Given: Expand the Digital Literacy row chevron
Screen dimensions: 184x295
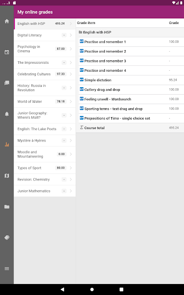Looking at the screenshot, I should pyautogui.click(x=71, y=35).
